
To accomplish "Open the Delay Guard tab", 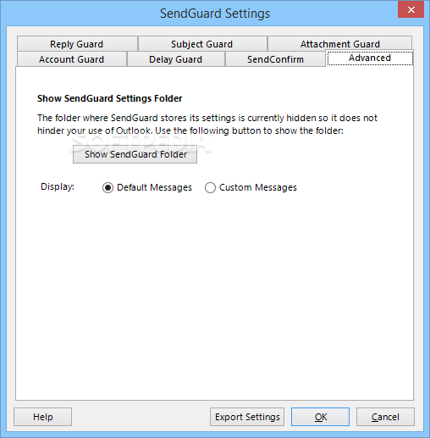I will [175, 59].
